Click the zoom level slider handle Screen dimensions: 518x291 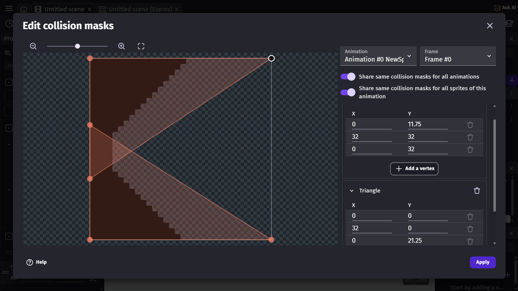coord(78,46)
